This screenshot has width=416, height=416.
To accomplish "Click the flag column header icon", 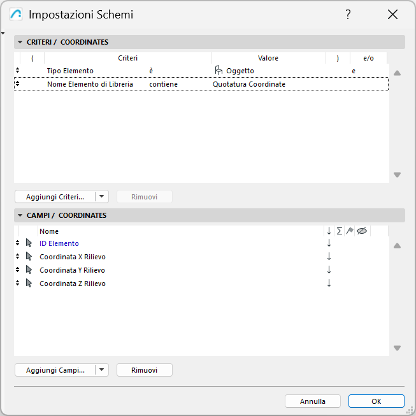I will 349,231.
